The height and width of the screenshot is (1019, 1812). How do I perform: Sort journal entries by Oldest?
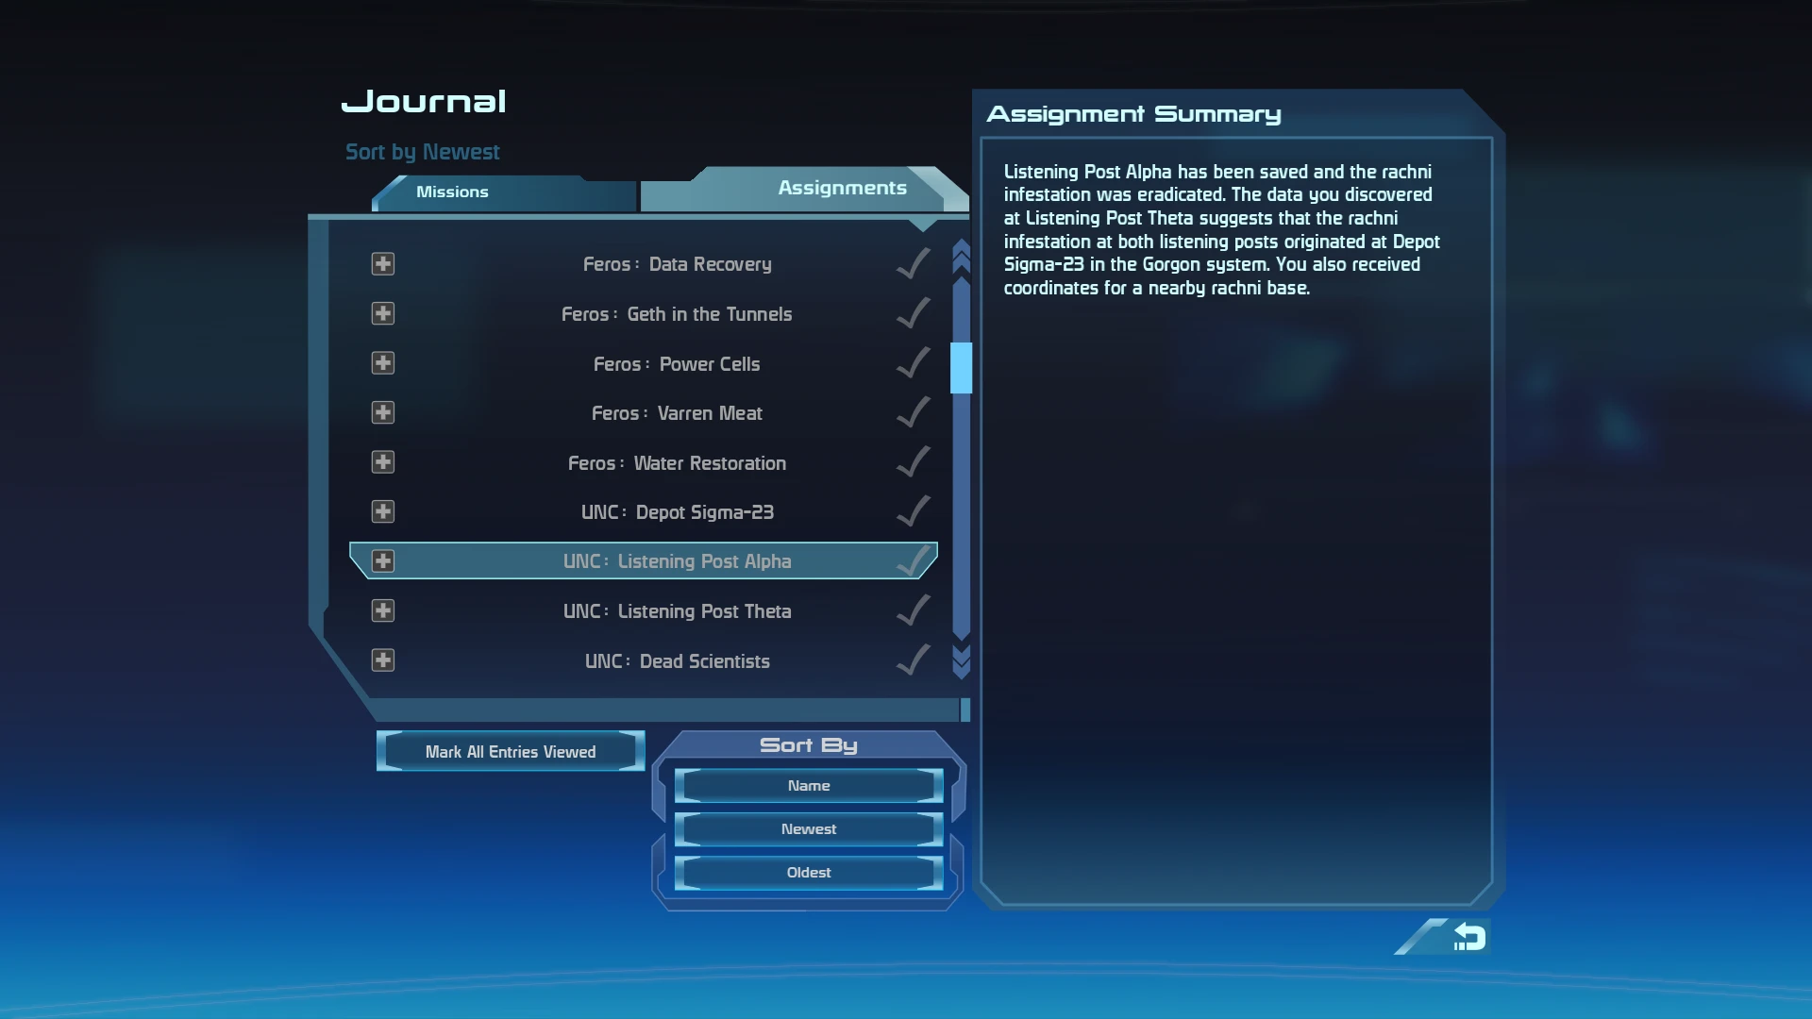pyautogui.click(x=809, y=873)
